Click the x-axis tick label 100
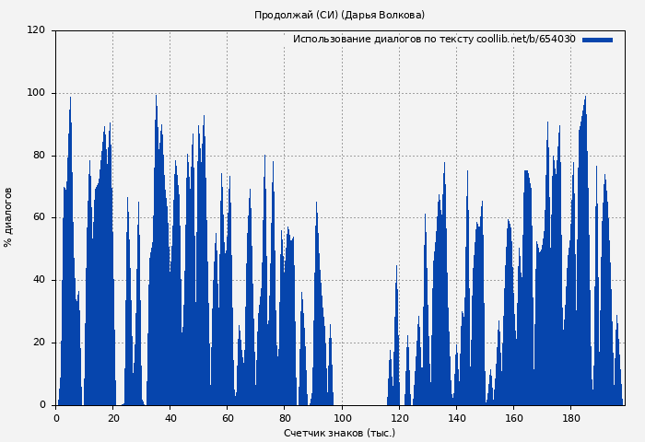Screen dimensions: 645x442 [x=342, y=418]
